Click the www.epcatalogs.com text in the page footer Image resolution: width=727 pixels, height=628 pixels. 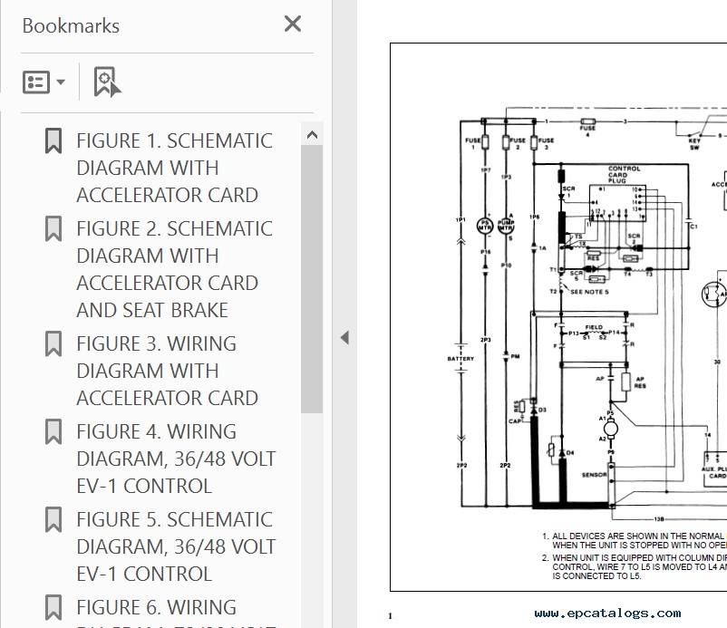coord(607,614)
